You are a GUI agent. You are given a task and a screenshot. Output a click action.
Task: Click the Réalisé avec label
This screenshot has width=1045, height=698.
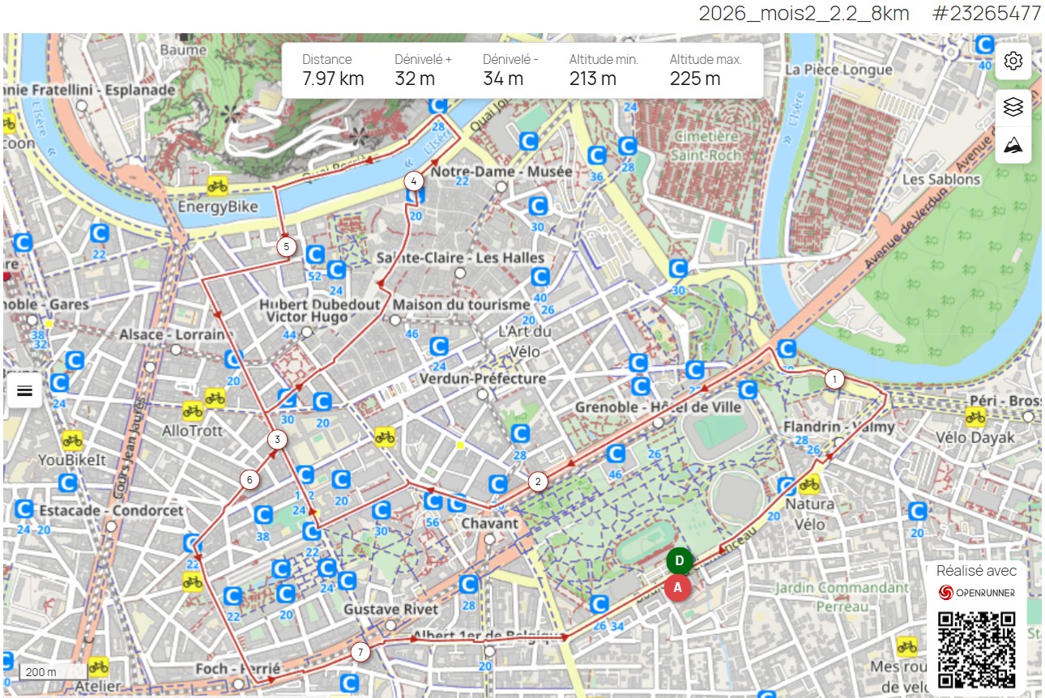point(976,570)
